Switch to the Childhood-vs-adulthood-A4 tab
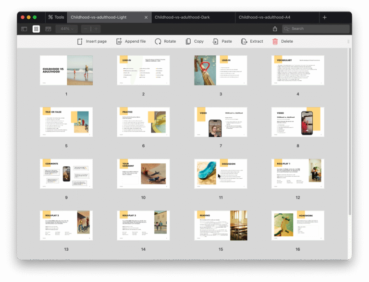This screenshot has height=282, width=369. (x=264, y=17)
